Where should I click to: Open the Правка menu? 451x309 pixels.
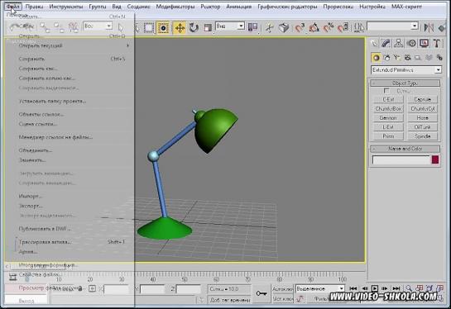coord(34,7)
